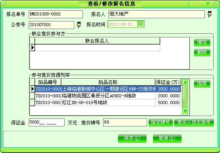
Task: Click the 报名单号 input field
Action: click(56, 14)
